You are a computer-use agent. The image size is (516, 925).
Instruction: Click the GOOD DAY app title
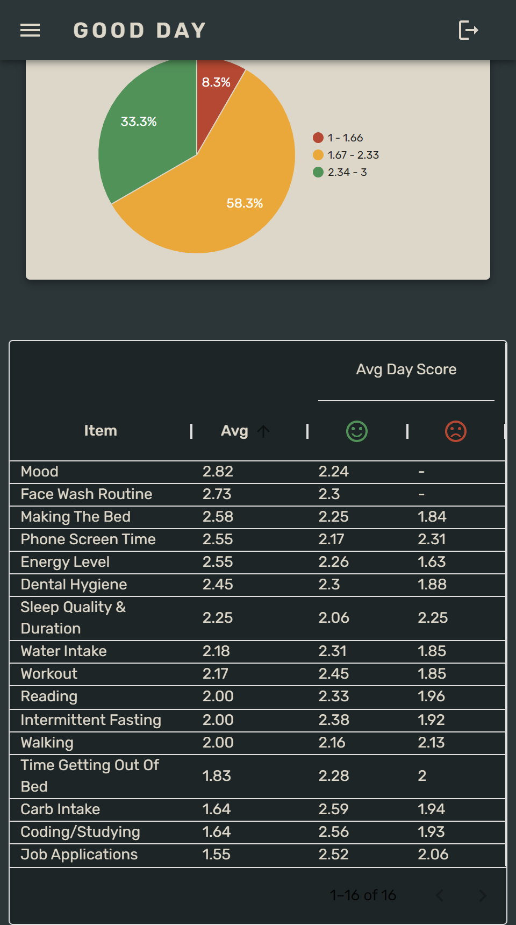point(140,31)
